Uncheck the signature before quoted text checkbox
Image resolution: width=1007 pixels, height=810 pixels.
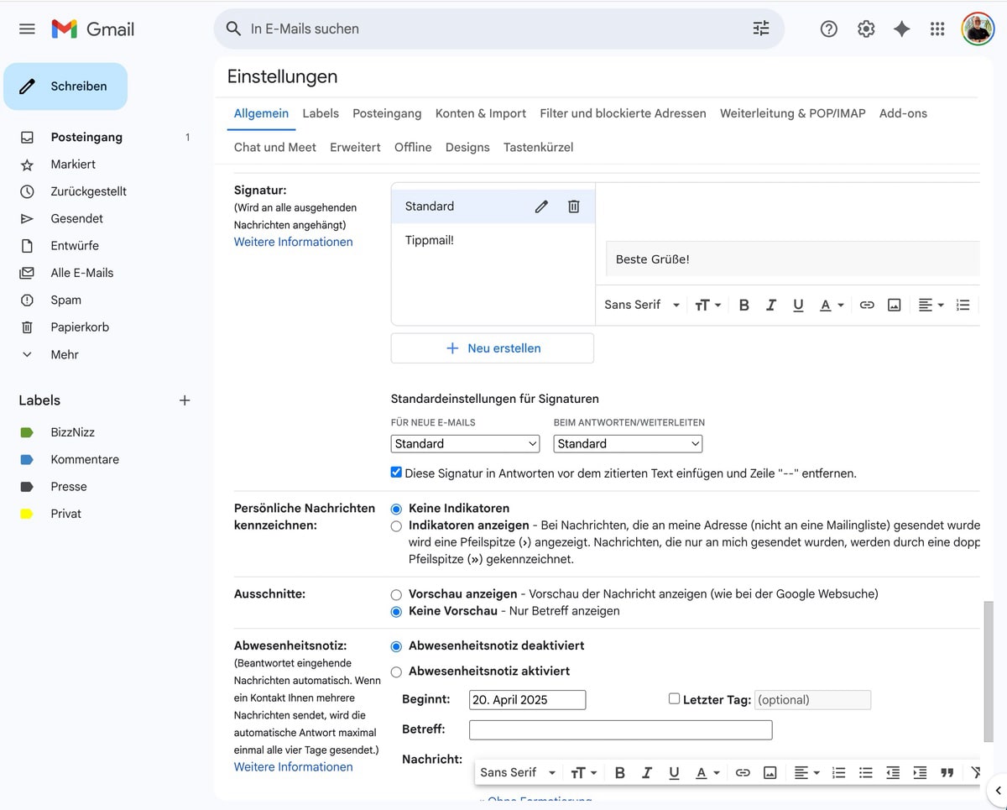point(396,473)
